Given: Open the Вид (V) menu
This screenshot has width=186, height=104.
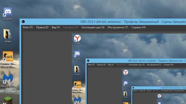Looking at the screenshot, I should coord(56,27).
